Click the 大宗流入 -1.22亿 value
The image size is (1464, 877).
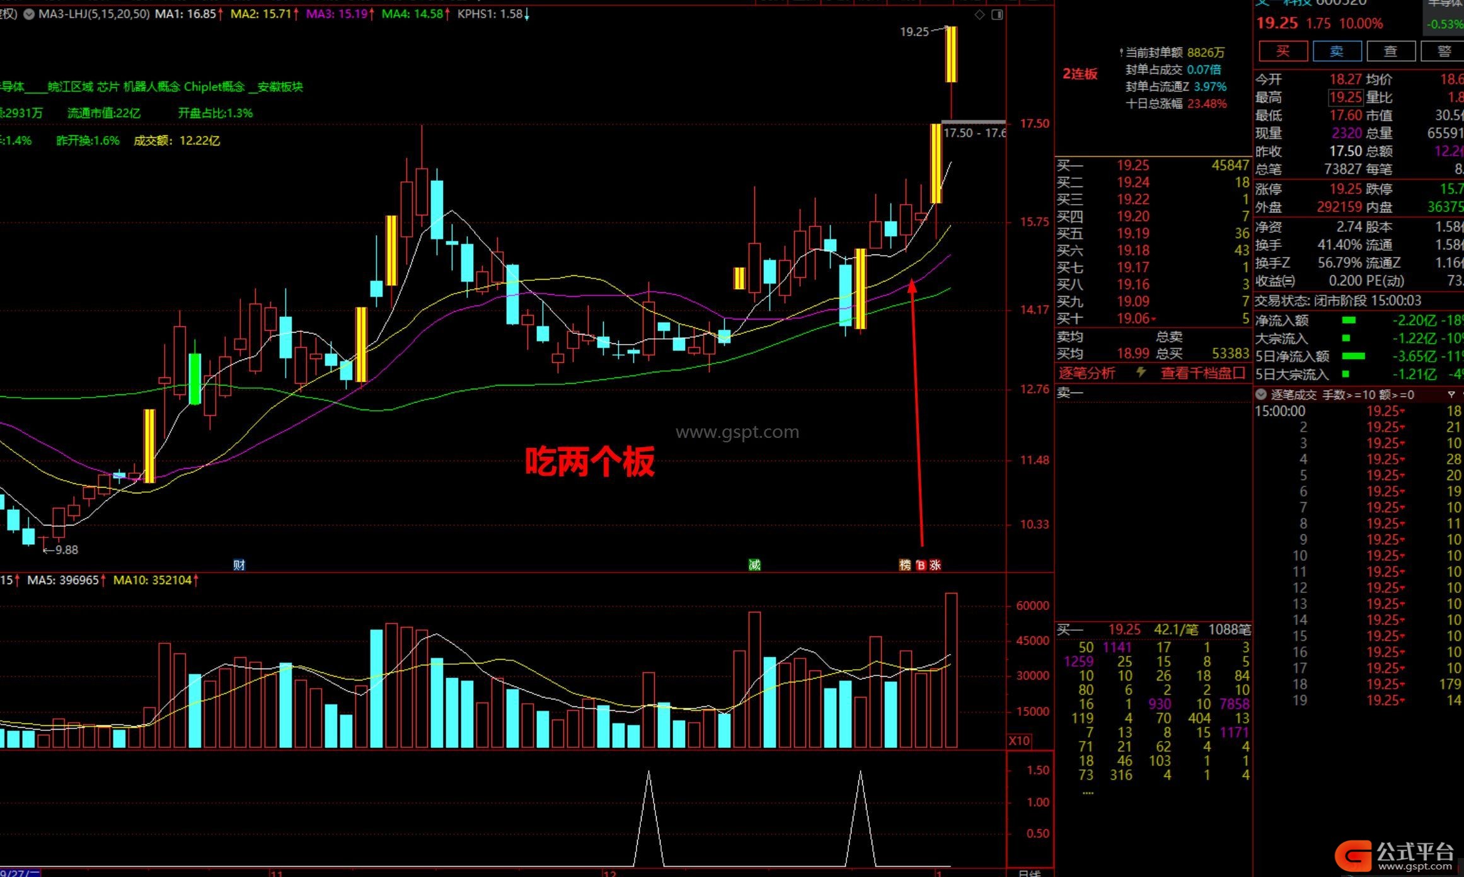[x=1414, y=338]
